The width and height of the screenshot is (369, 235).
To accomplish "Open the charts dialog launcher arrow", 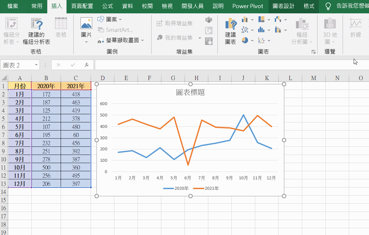I will coord(314,52).
